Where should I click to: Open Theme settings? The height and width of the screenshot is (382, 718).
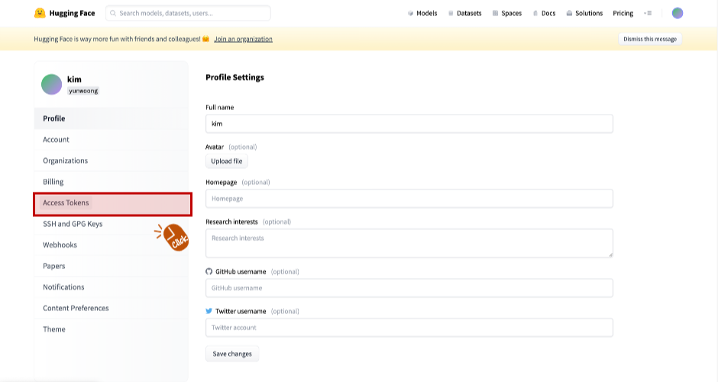(112, 329)
